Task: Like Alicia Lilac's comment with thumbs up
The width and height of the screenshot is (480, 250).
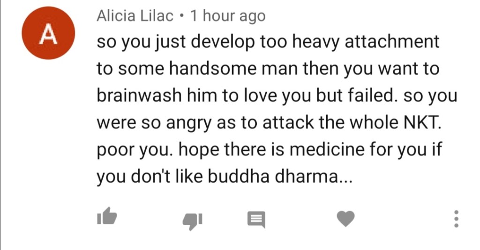Action: coord(107,216)
